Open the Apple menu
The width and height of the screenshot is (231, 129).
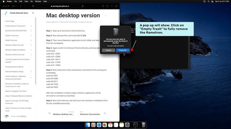coord(4,1)
